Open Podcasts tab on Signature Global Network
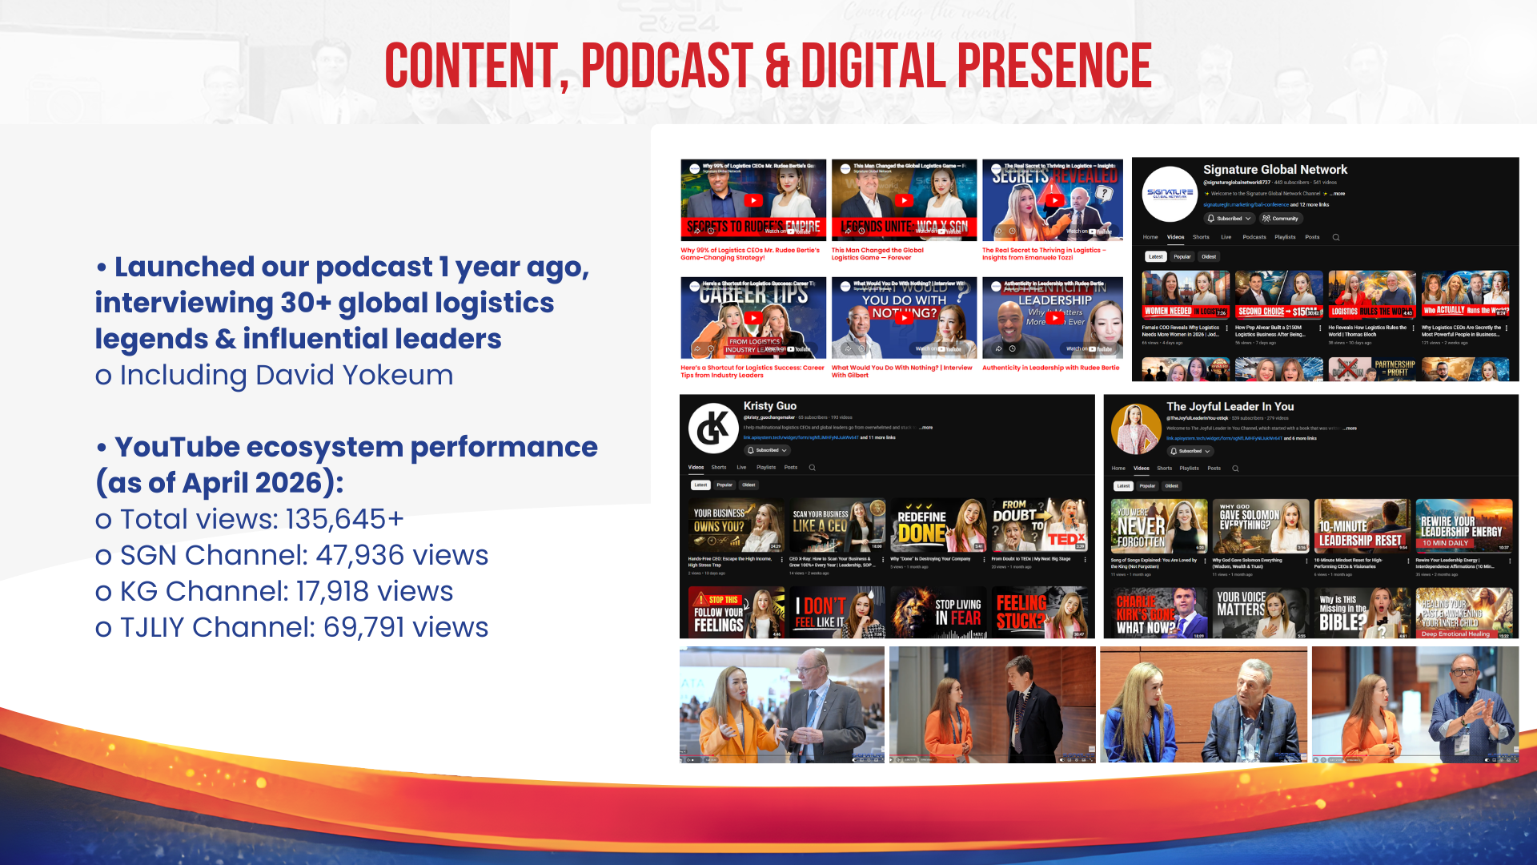 tap(1254, 237)
